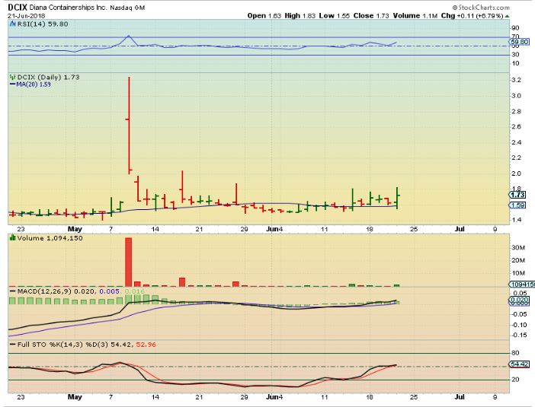Image resolution: width=535 pixels, height=407 pixels.
Task: Click the 59.80 RSI value tag on axis
Action: [x=519, y=42]
